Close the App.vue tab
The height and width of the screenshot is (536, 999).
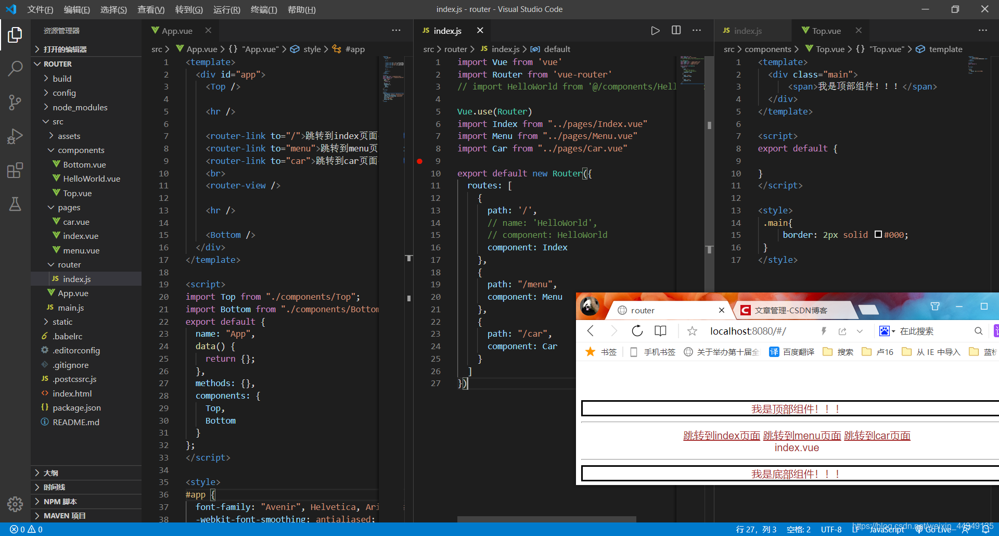[x=208, y=30]
